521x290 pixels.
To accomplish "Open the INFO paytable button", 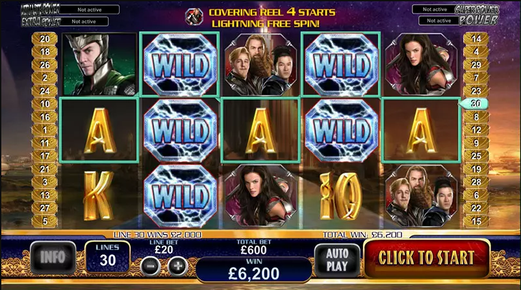I will tap(53, 257).
